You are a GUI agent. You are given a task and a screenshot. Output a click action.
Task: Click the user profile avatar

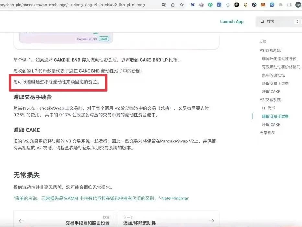pyautogui.click(x=298, y=5)
